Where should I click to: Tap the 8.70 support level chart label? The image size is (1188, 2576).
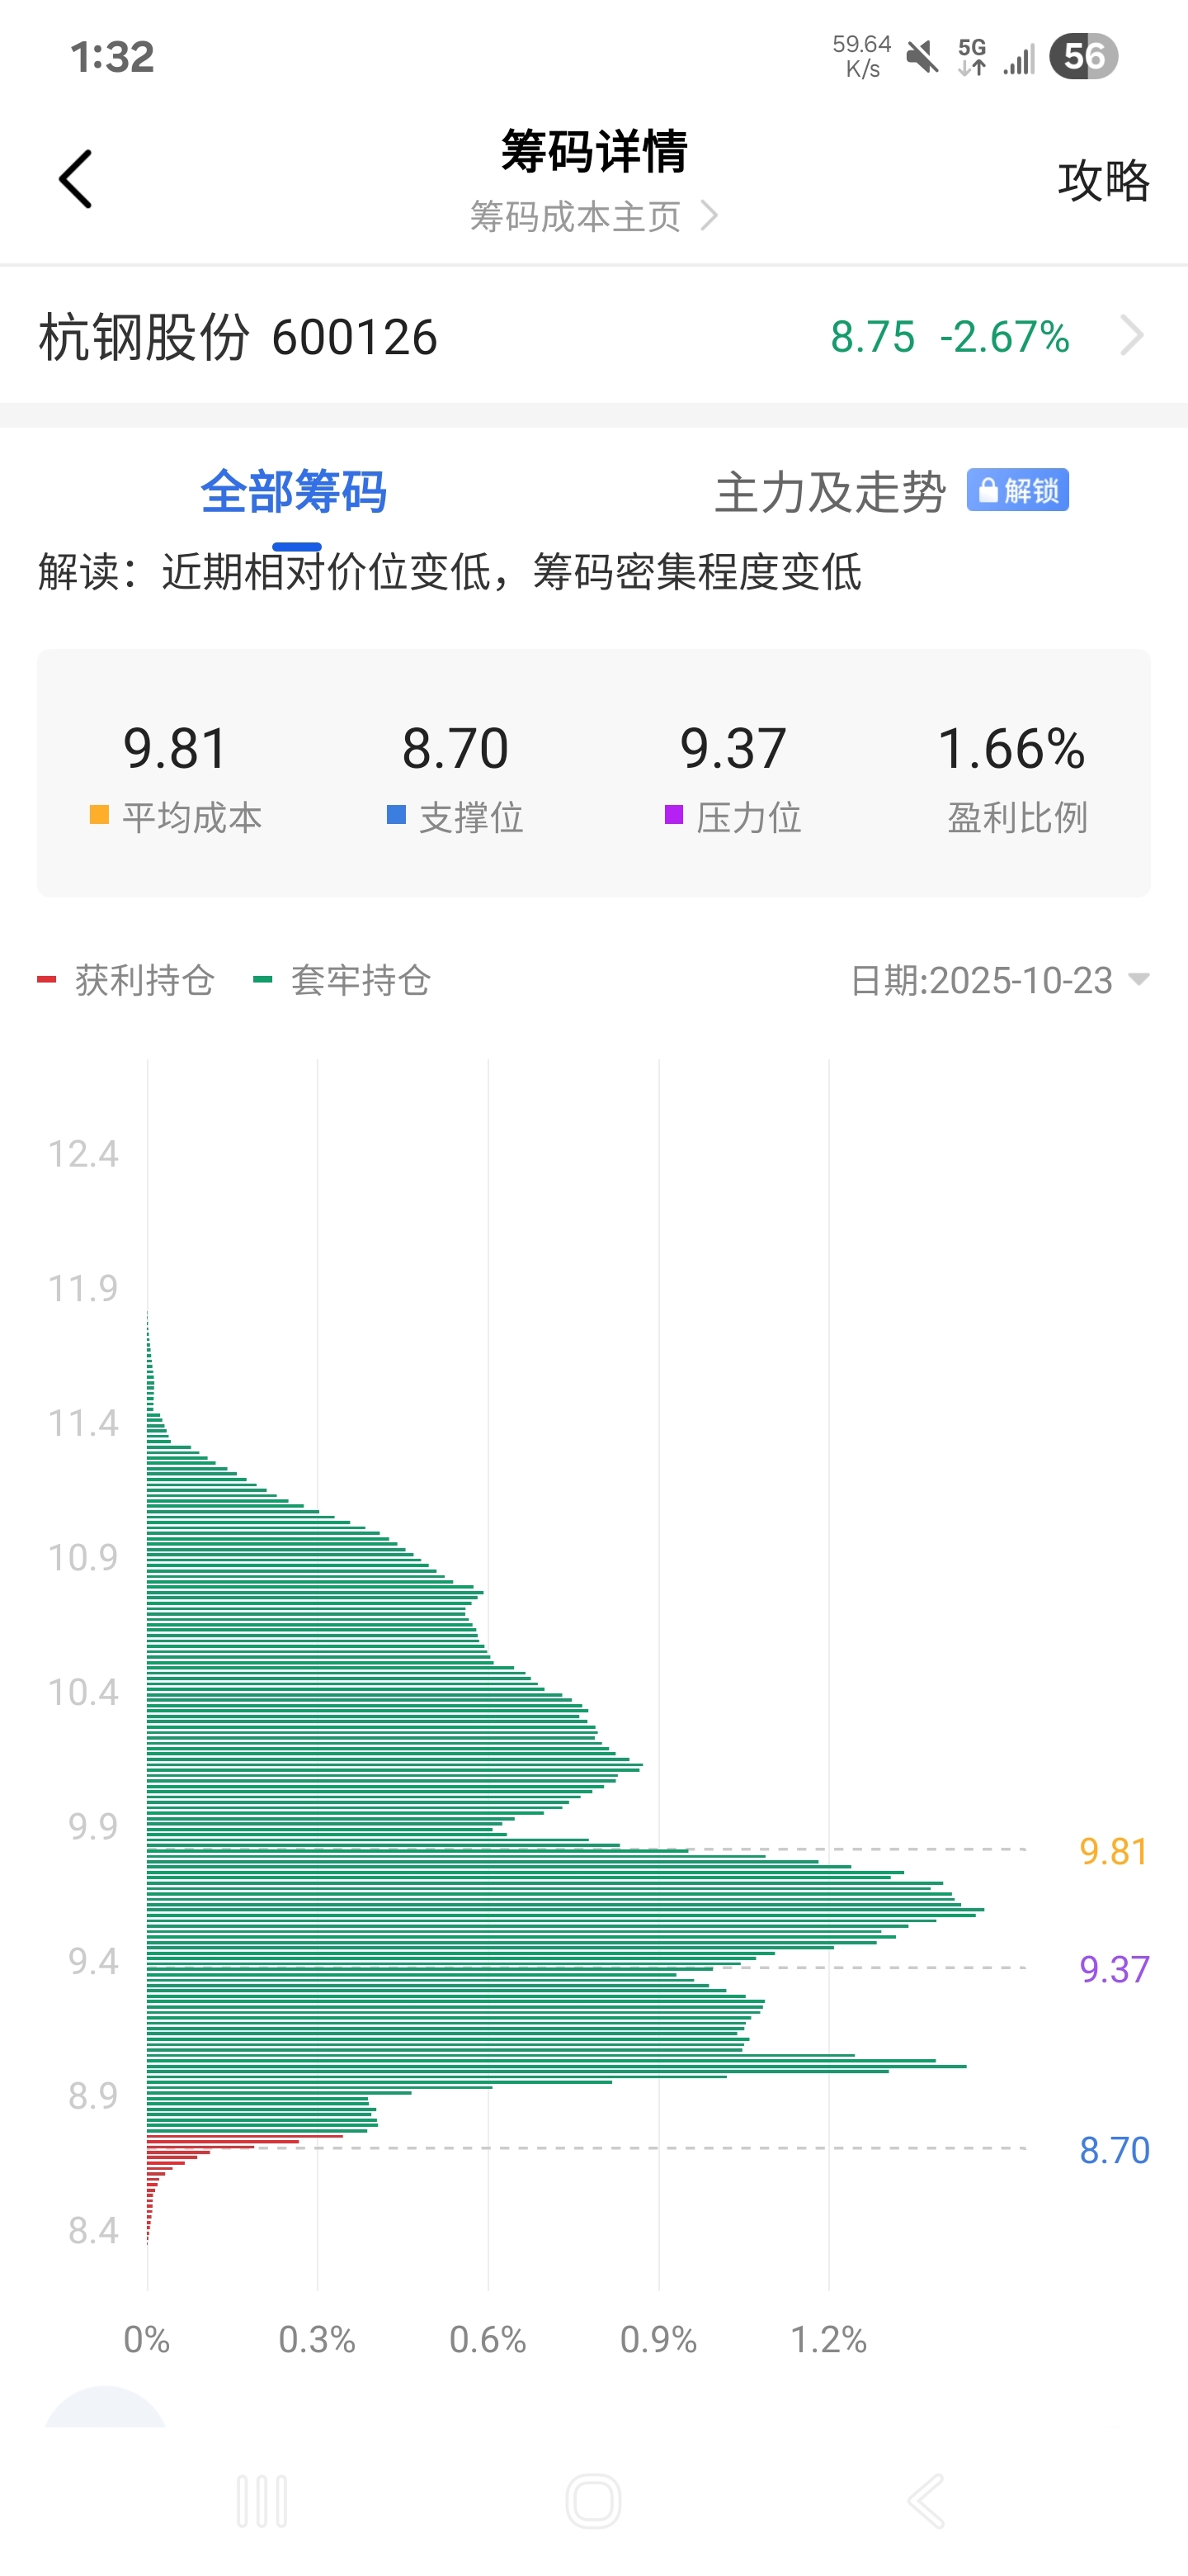click(1113, 2150)
